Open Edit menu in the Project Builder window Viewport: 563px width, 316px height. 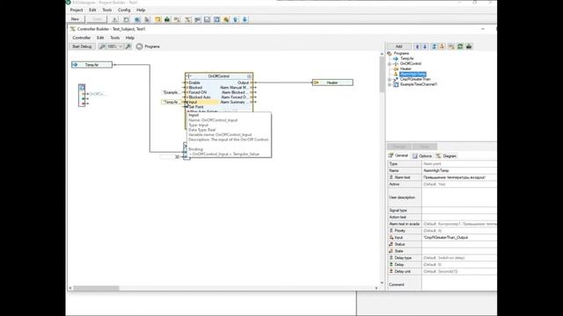point(92,10)
